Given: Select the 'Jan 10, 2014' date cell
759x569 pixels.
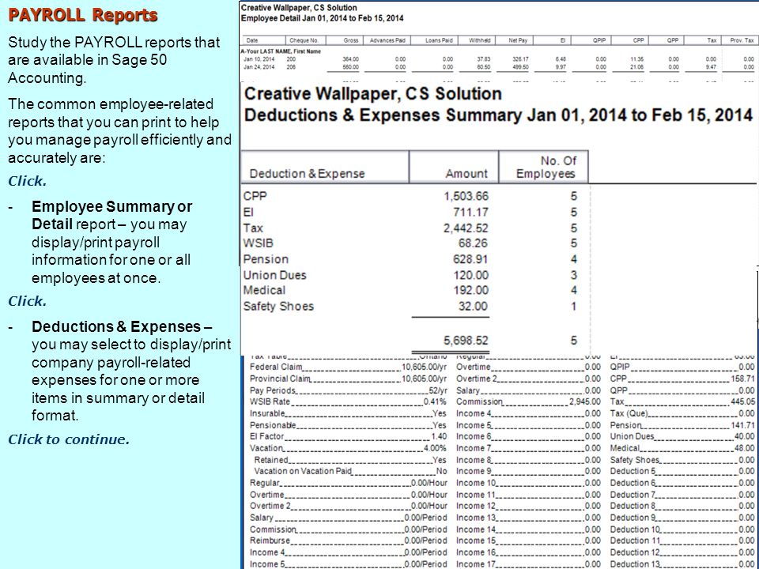Looking at the screenshot, I should pos(259,59).
